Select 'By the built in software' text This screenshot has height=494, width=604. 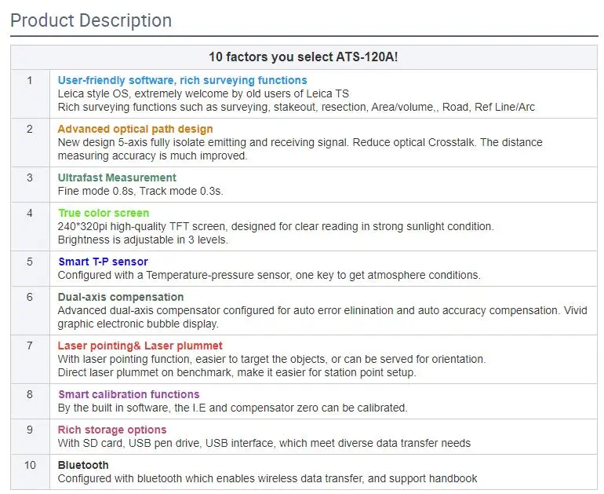click(233, 408)
